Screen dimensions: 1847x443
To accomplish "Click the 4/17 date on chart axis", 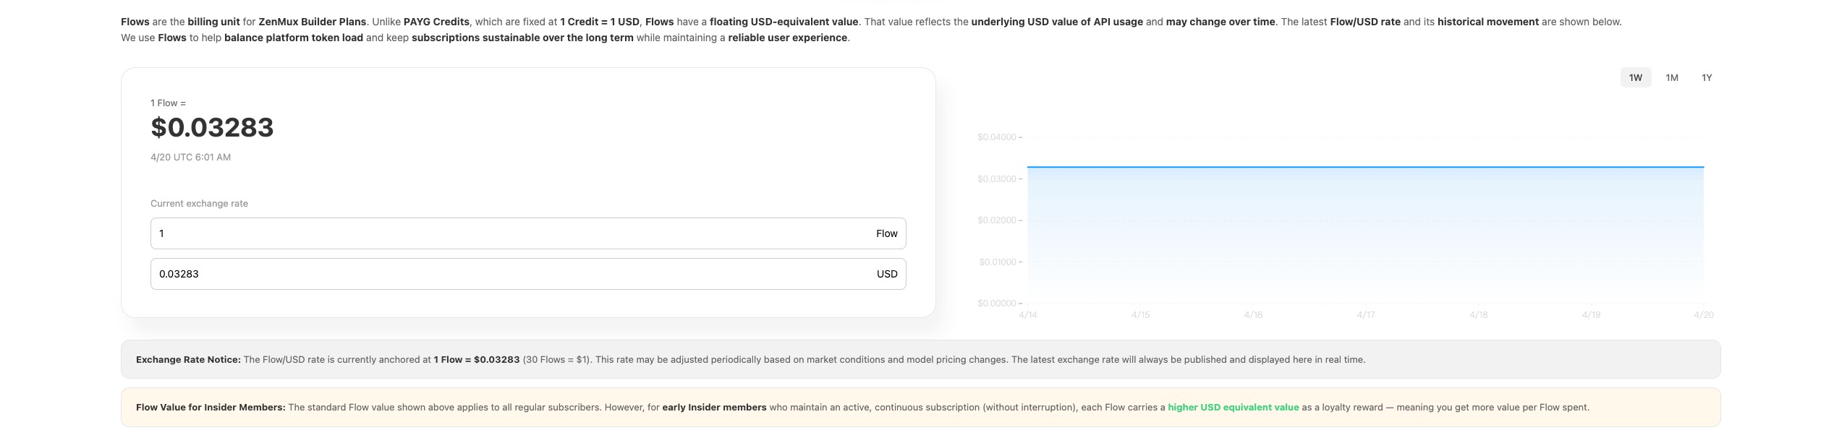I will [1366, 315].
